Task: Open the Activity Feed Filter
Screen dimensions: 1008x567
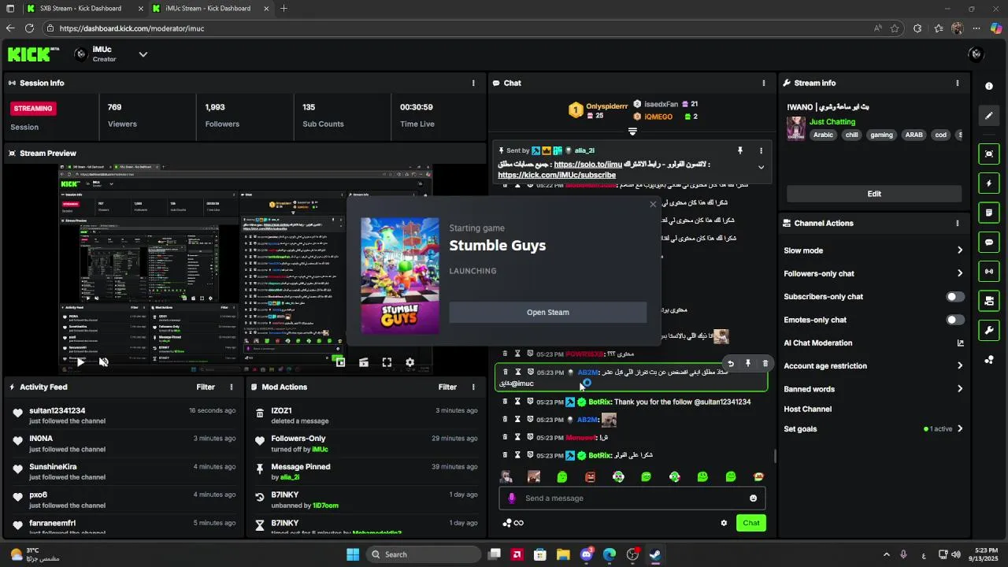Action: pos(206,387)
